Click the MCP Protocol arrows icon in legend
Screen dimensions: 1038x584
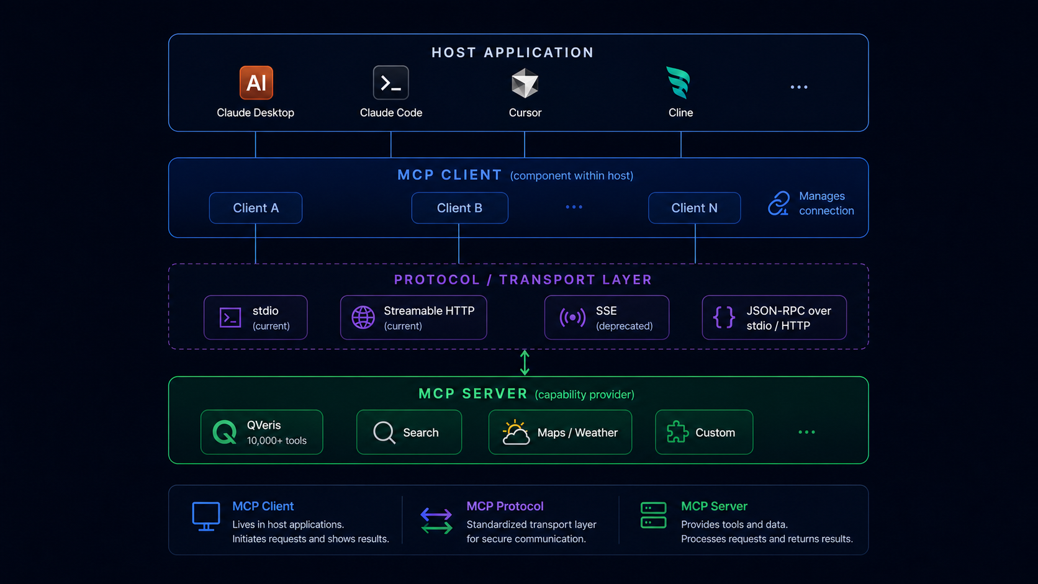[x=436, y=521]
